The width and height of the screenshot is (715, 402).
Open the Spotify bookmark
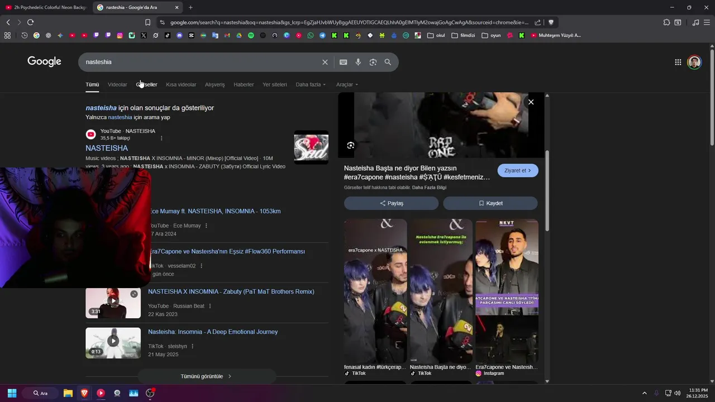[251, 35]
